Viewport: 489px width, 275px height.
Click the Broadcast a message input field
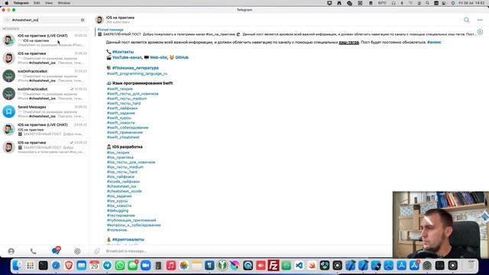tap(246, 251)
